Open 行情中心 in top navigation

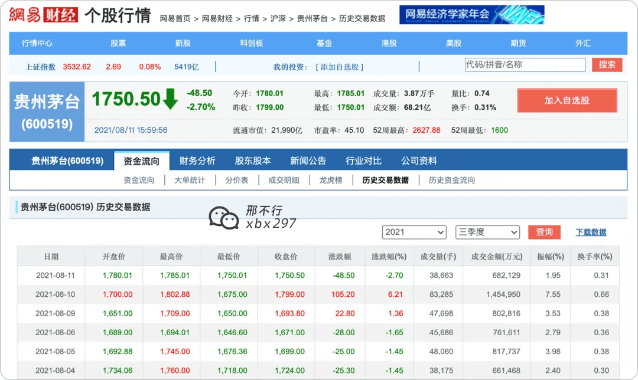37,43
